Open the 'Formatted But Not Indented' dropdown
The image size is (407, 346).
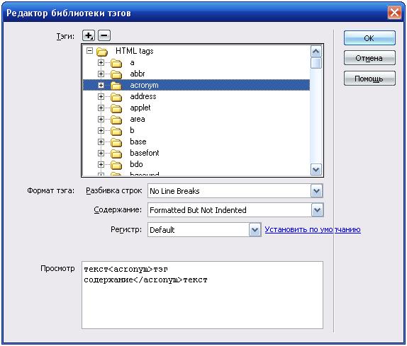coord(317,210)
